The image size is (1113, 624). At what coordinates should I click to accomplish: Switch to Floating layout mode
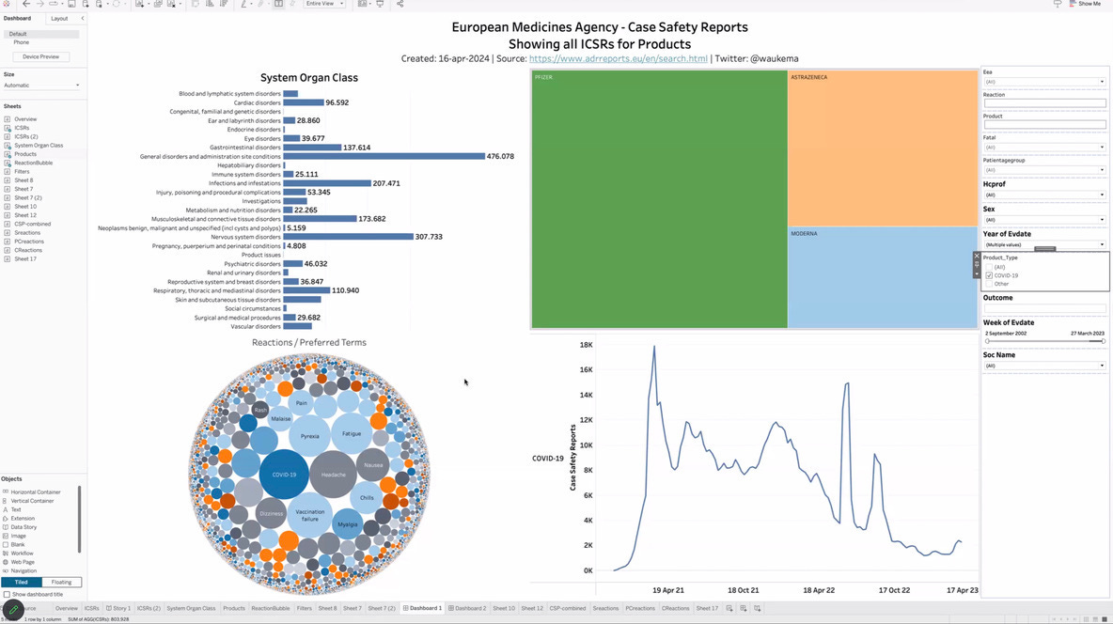(x=61, y=582)
